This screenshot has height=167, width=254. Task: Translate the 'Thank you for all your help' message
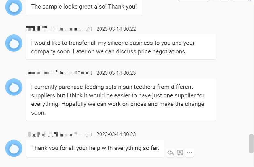(x=180, y=152)
